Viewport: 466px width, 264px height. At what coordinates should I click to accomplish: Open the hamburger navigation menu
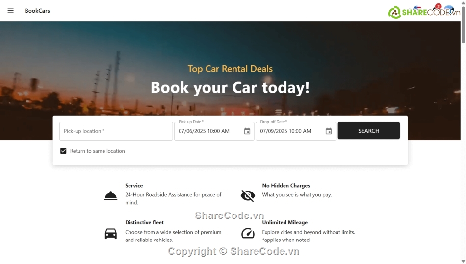click(x=10, y=11)
